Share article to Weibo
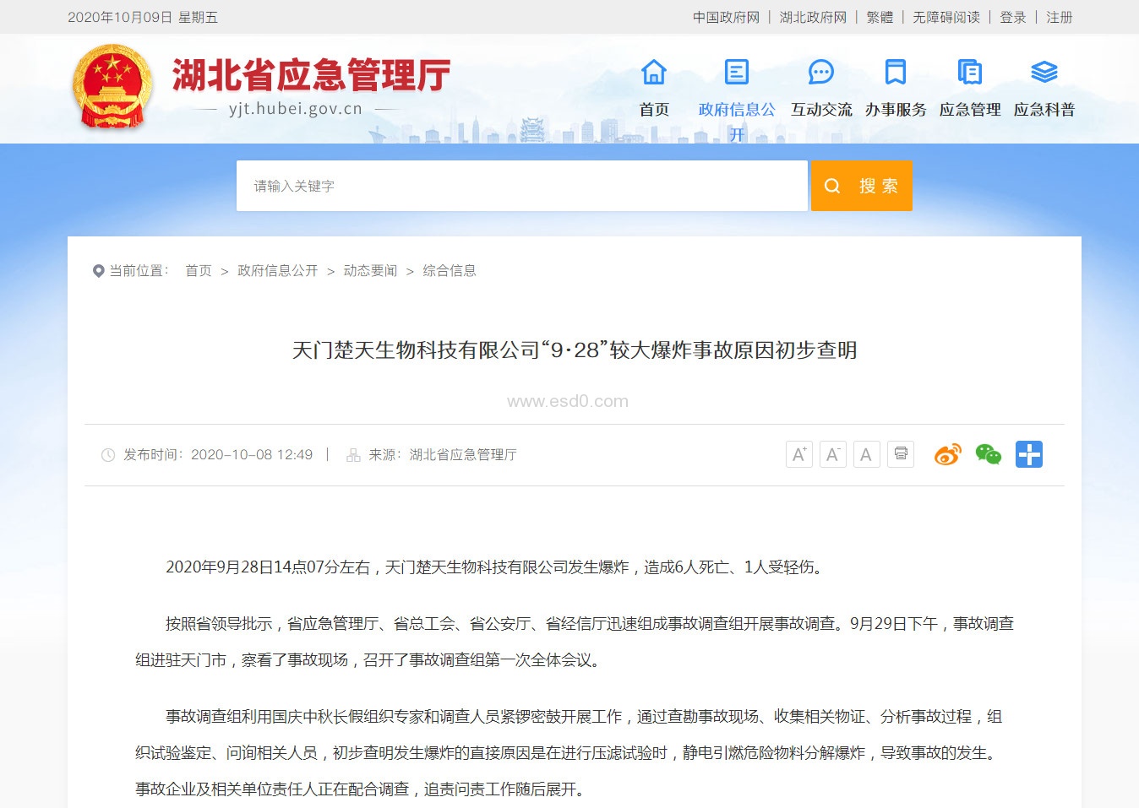Image resolution: width=1139 pixels, height=808 pixels. pyautogui.click(x=947, y=454)
